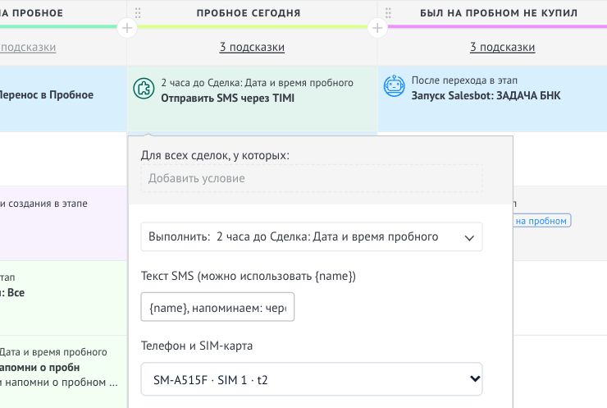Click the Все trigger card in left column

[x=63, y=298]
